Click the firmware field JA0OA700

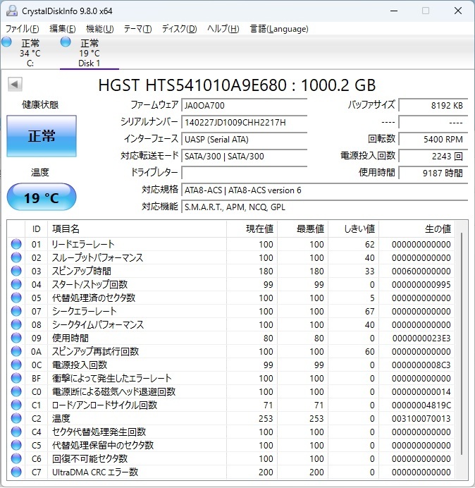[x=245, y=105]
